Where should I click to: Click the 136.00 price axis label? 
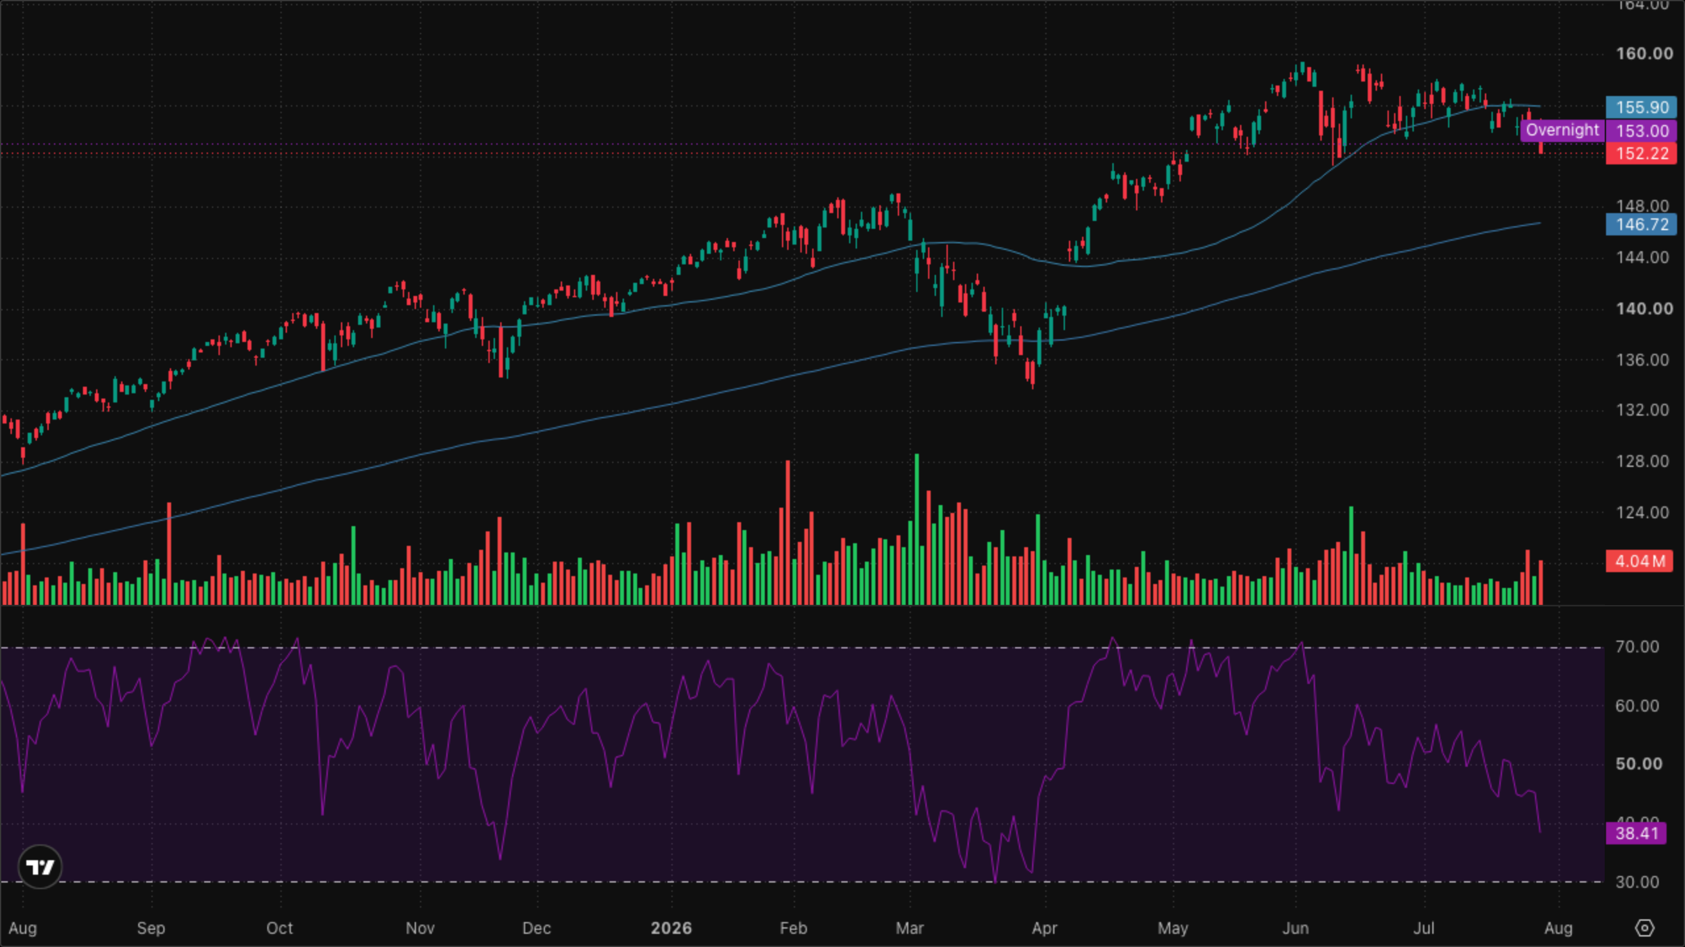coord(1642,360)
